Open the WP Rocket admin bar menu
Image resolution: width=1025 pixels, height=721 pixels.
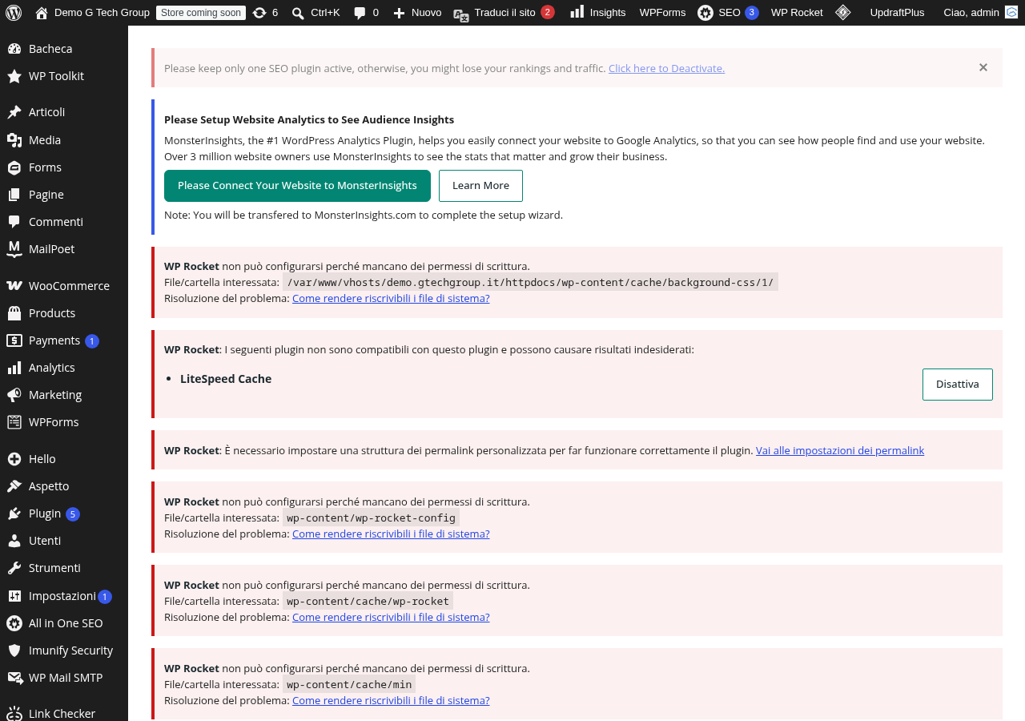coord(797,13)
